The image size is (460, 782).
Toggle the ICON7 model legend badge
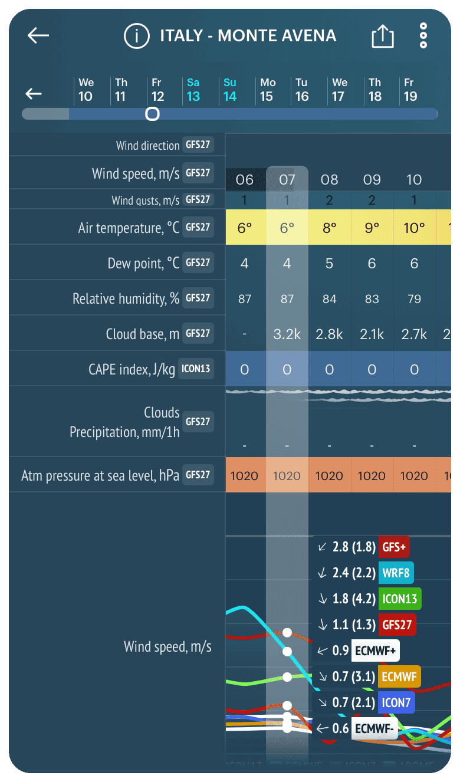396,702
